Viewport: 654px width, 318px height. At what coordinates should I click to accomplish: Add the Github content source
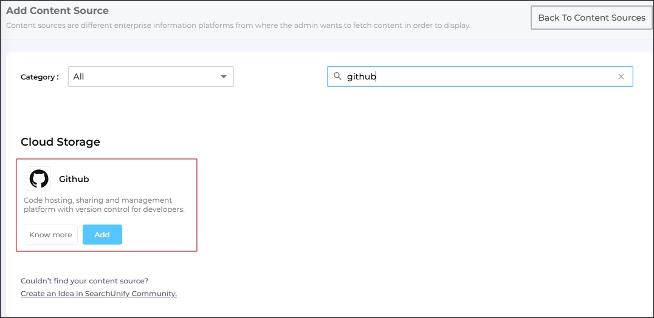(x=102, y=235)
